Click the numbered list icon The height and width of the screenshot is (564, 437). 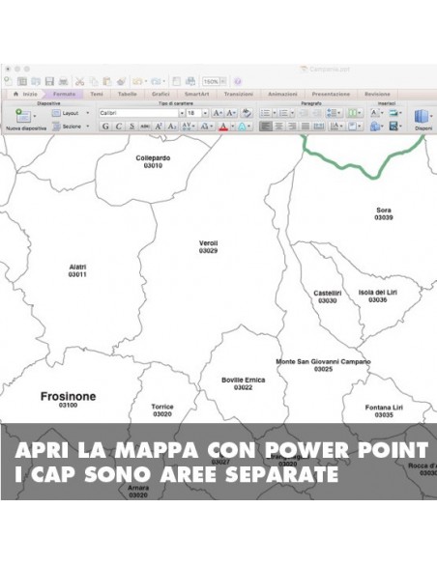(283, 113)
